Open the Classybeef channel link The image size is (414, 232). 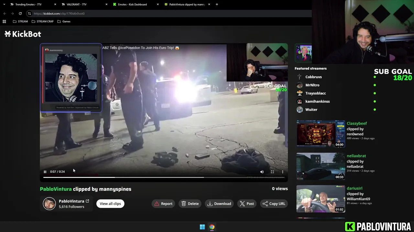[357, 123]
